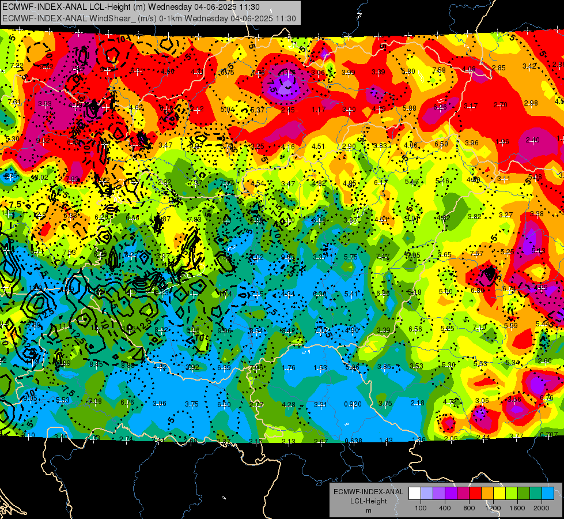Click the grid value 1.53

coord(320,368)
